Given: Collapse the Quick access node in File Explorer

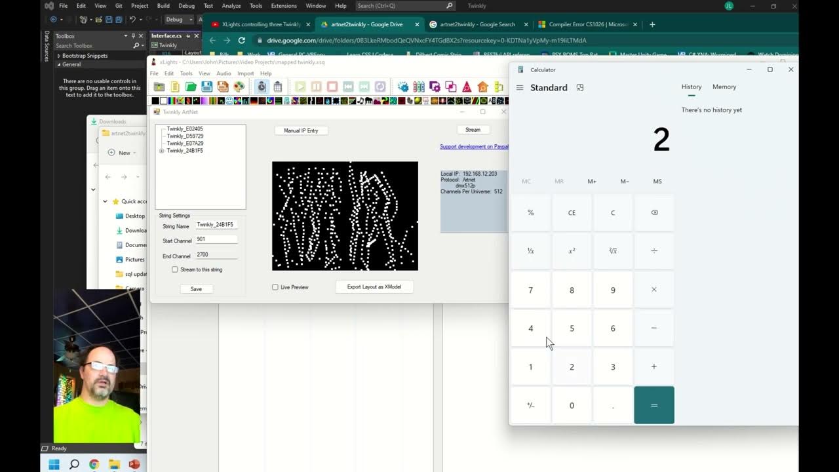Looking at the screenshot, I should pos(106,201).
